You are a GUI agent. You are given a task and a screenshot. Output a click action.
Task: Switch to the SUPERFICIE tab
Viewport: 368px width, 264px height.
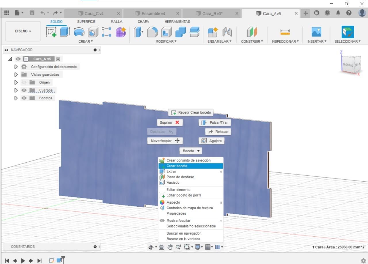tap(86, 22)
